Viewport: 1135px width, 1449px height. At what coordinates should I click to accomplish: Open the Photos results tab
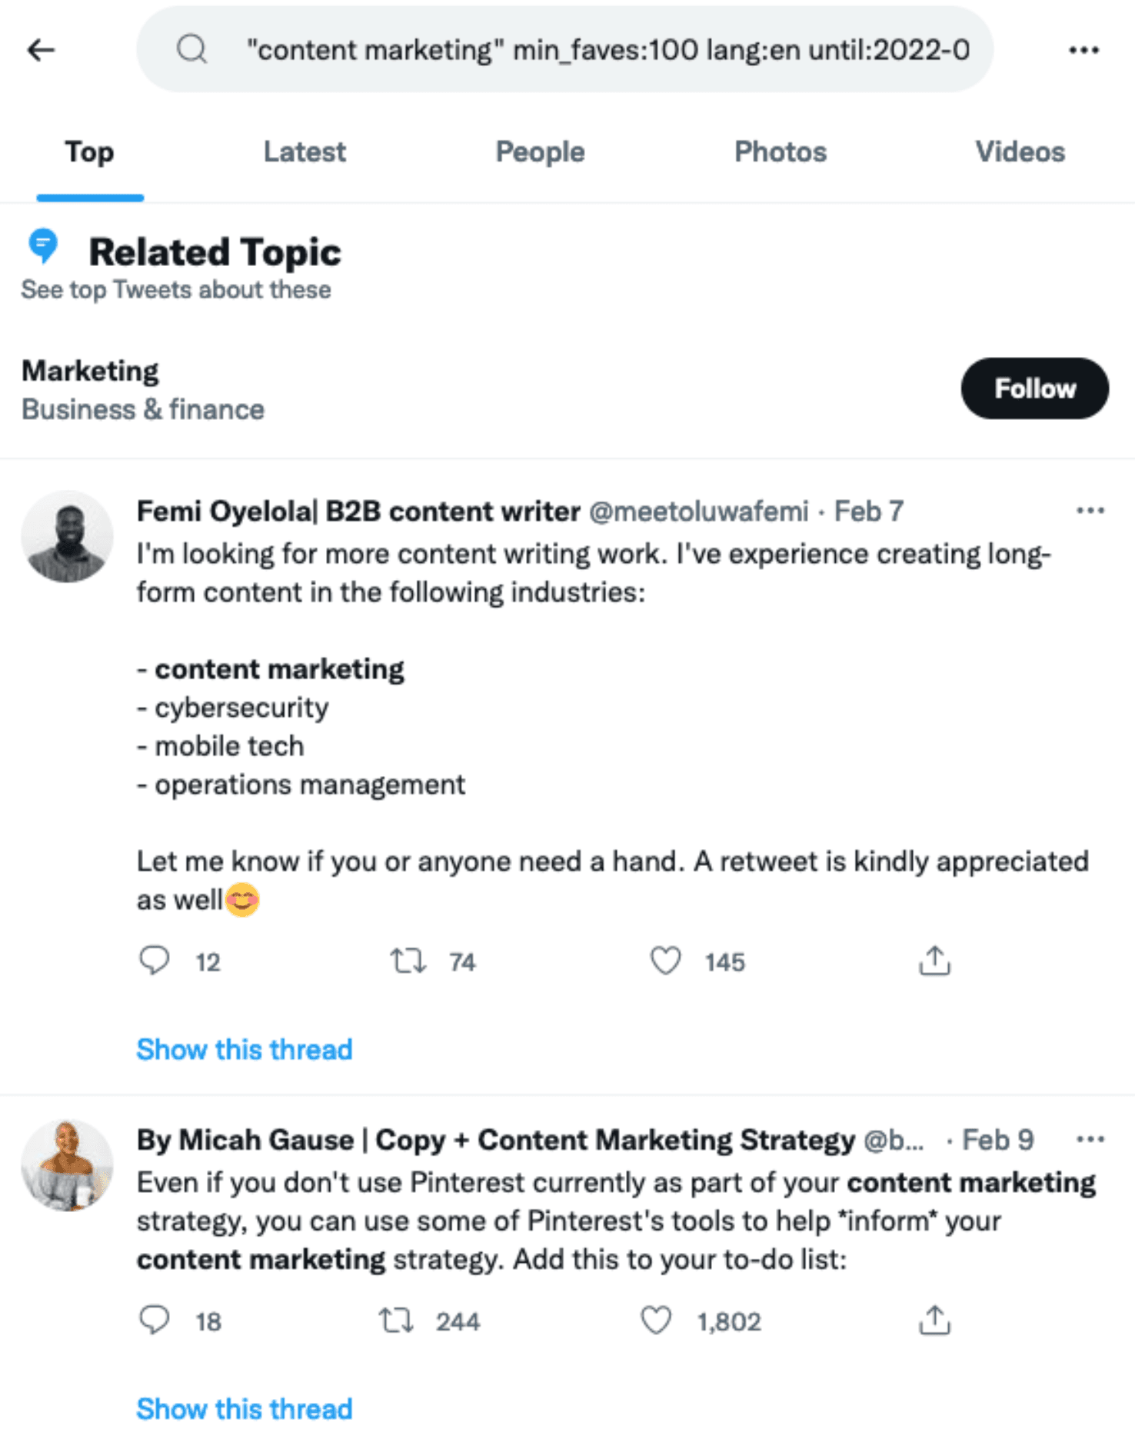781,152
